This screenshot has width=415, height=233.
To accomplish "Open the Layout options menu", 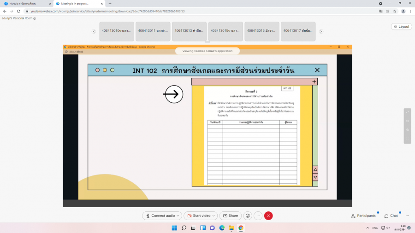I will point(401,26).
